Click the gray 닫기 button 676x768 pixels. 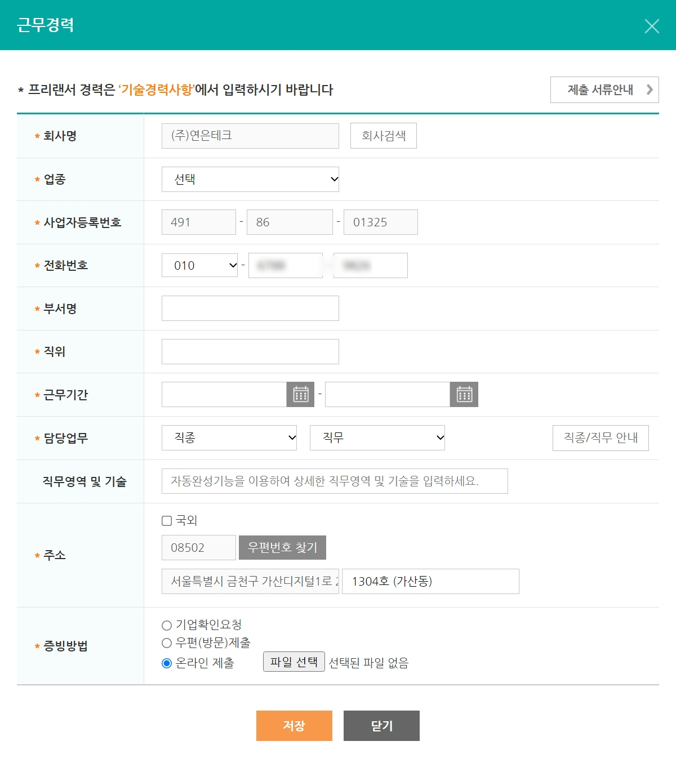[381, 726]
